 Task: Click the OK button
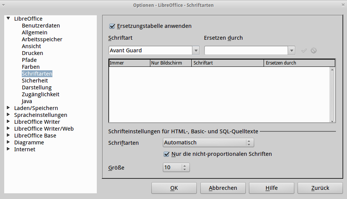174,188
